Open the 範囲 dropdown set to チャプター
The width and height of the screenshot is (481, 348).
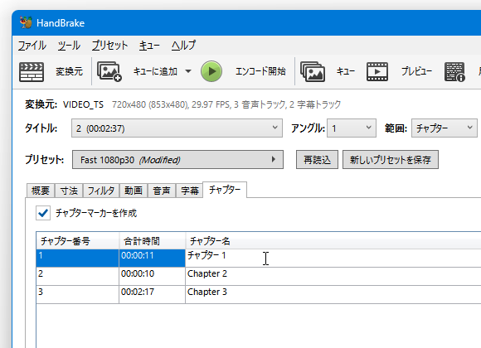click(x=445, y=128)
